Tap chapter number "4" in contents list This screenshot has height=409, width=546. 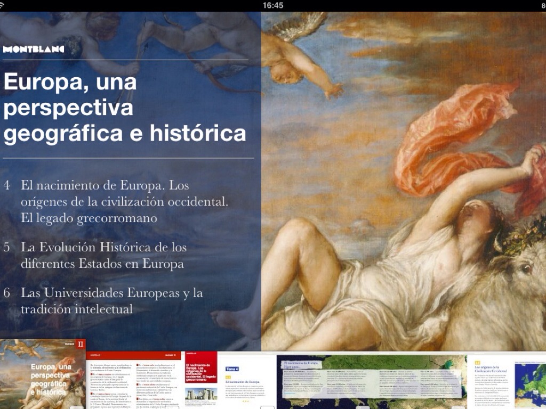click(x=7, y=186)
